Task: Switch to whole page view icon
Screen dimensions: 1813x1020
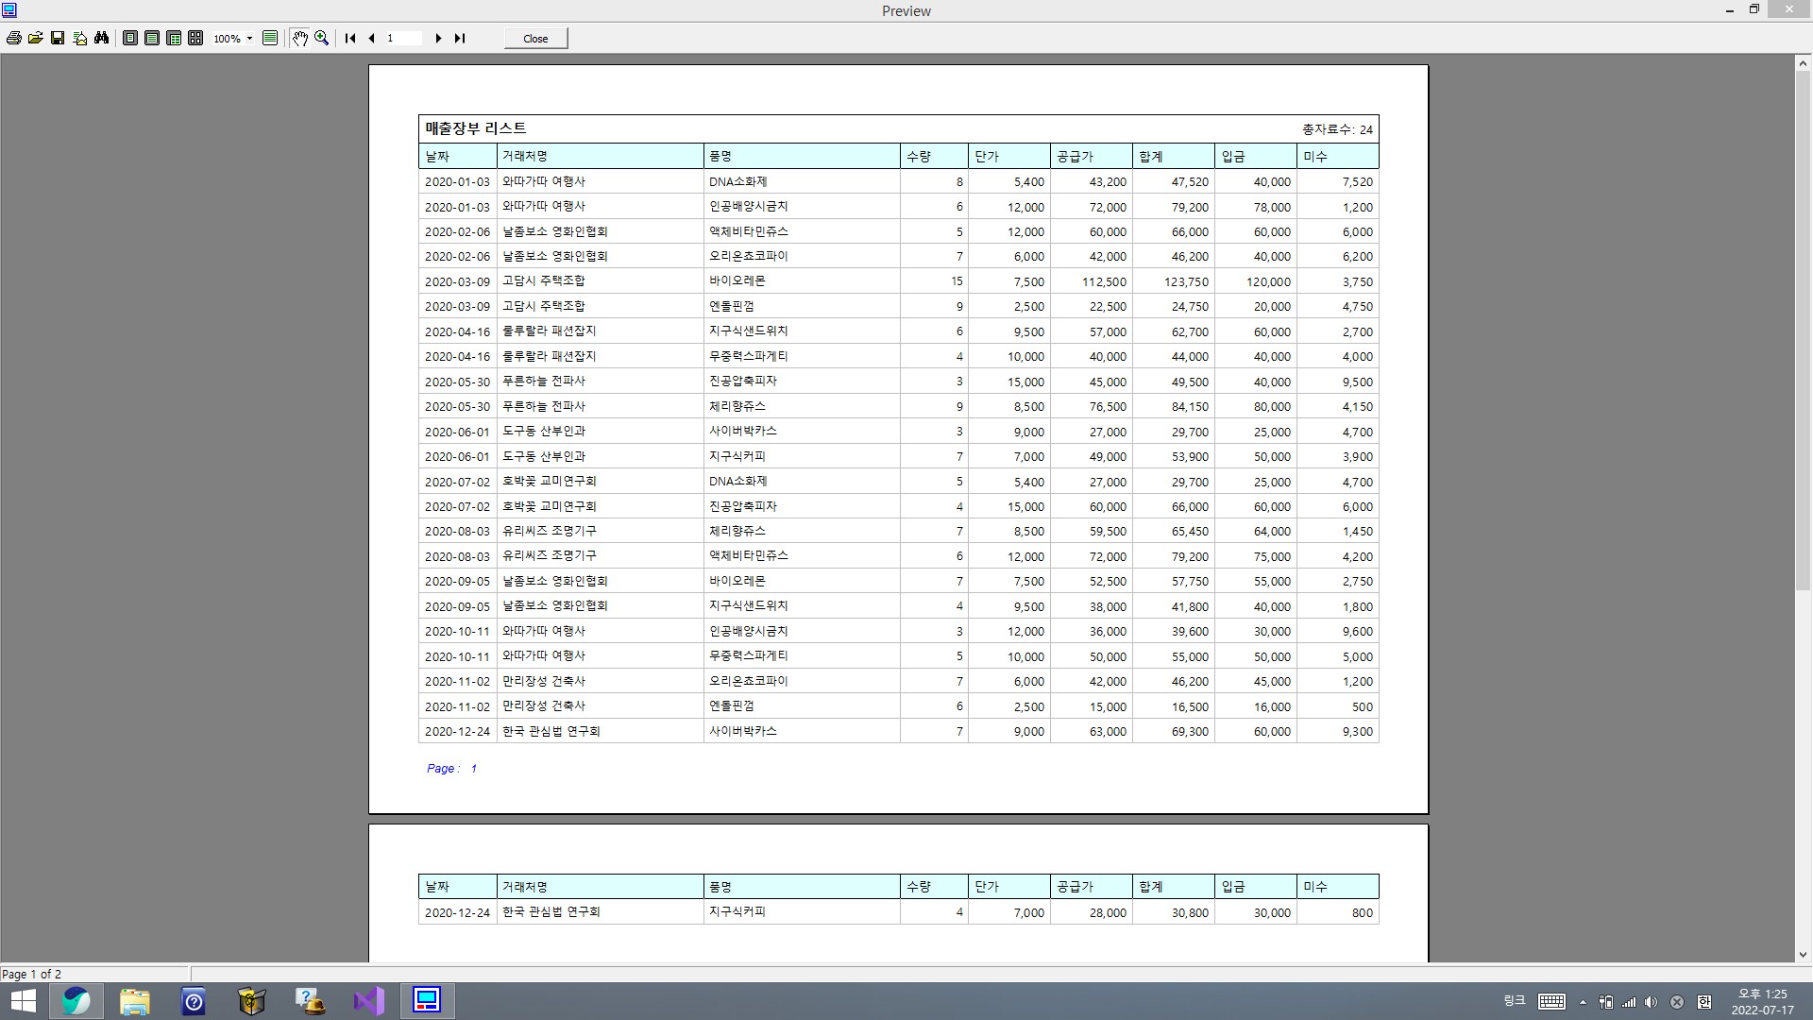Action: 130,39
